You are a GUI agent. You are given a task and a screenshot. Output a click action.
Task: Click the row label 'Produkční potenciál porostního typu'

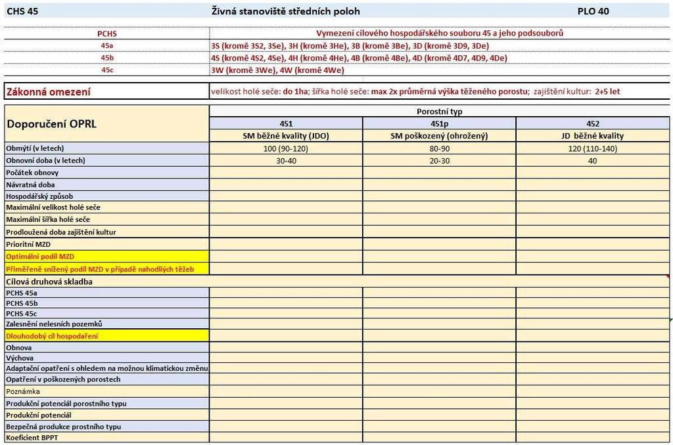pos(106,403)
